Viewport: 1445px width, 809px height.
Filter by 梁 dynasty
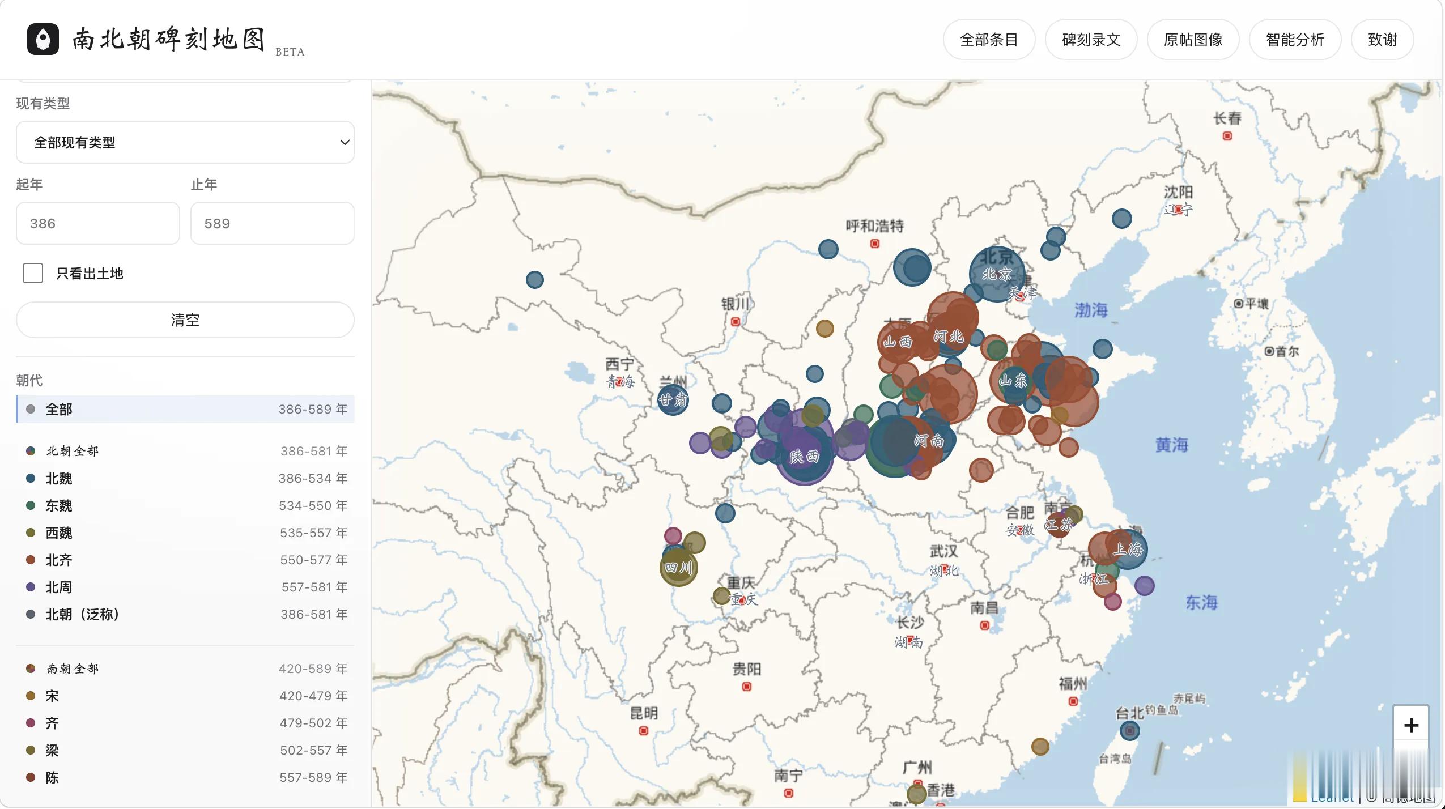[185, 750]
